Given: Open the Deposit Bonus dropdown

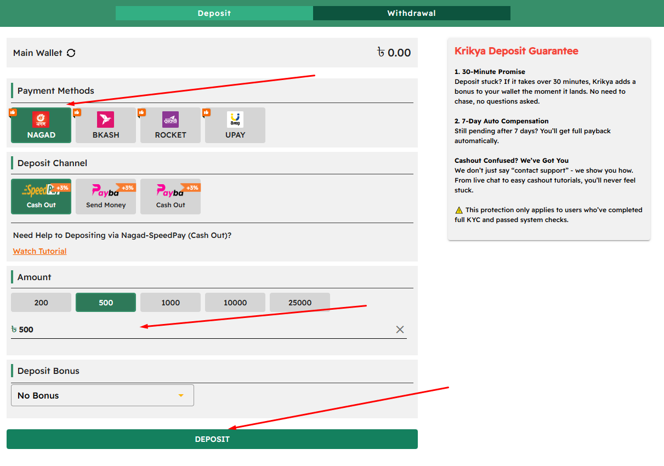Looking at the screenshot, I should [x=103, y=395].
